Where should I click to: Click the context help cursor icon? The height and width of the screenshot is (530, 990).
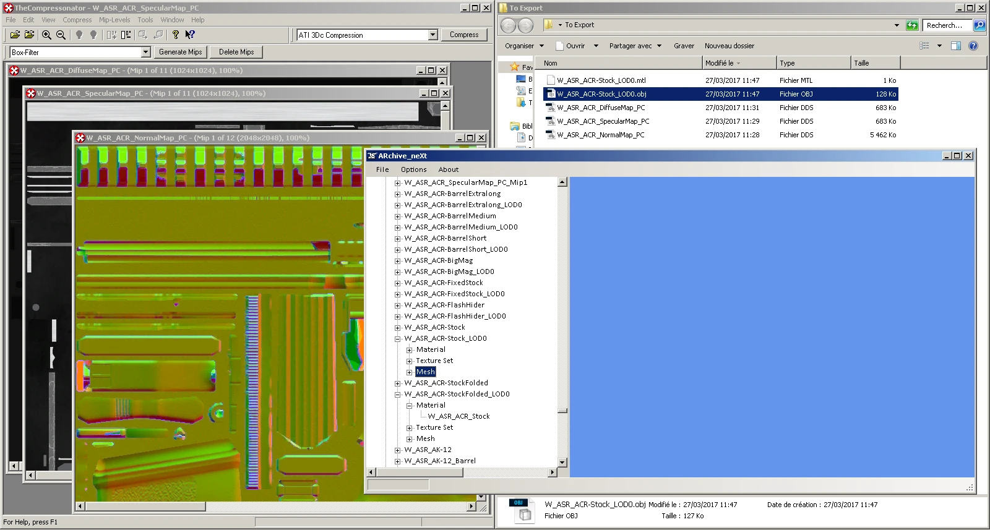190,35
